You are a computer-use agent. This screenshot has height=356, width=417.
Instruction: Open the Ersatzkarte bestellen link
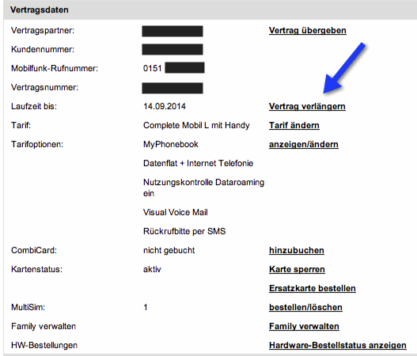(313, 288)
